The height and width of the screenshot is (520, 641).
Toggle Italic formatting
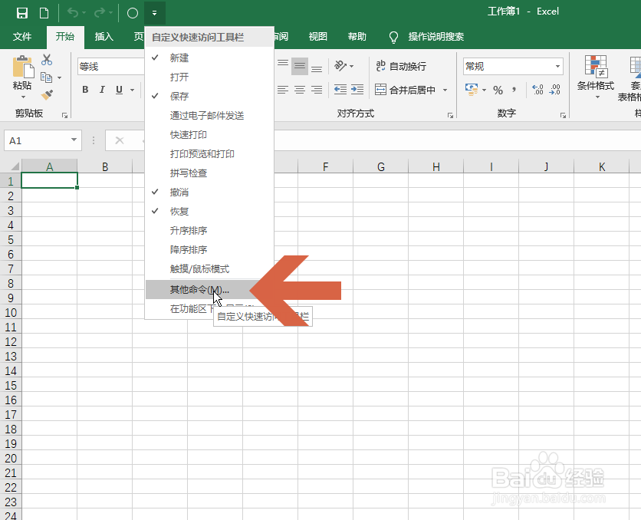point(102,90)
